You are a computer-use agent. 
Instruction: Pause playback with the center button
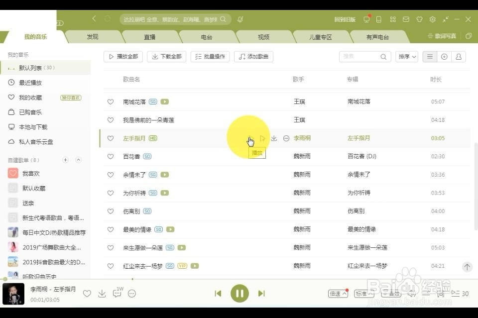239,293
